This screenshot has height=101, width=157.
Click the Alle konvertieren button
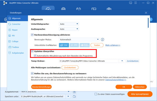tap(140, 94)
